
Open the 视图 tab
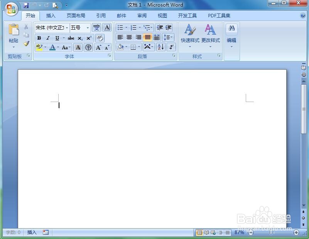click(x=162, y=15)
